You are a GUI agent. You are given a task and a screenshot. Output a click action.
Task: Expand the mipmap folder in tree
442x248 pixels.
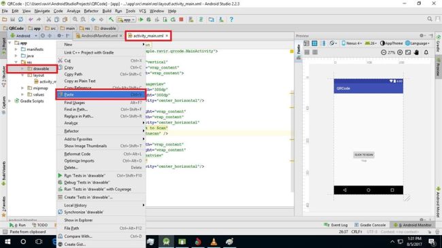click(x=22, y=88)
